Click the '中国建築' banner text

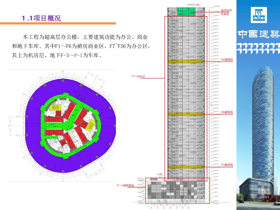click(259, 34)
